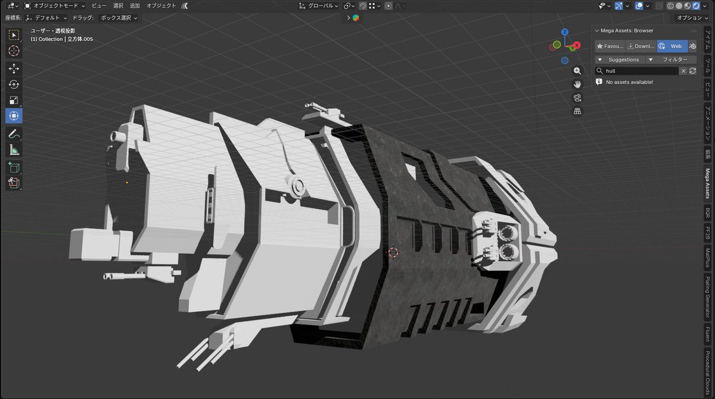Select the Add Cube tool

click(x=14, y=167)
